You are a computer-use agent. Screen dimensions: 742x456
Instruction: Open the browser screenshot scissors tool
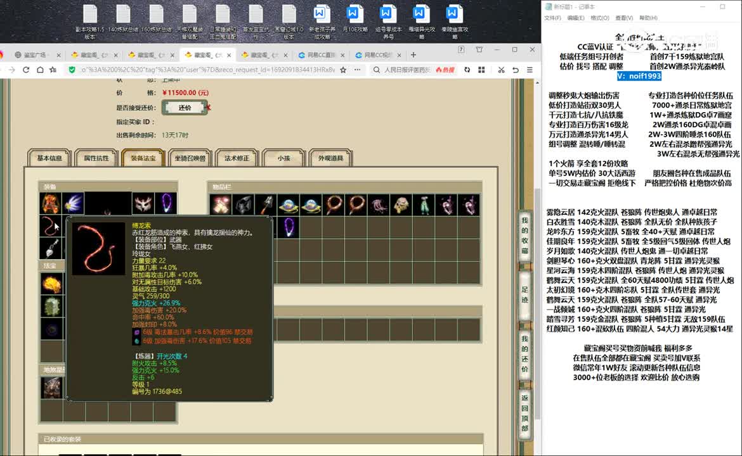coord(501,70)
